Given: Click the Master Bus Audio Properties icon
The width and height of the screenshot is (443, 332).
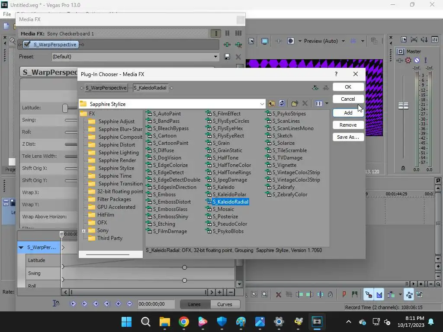Looking at the screenshot, I should click(x=404, y=39).
